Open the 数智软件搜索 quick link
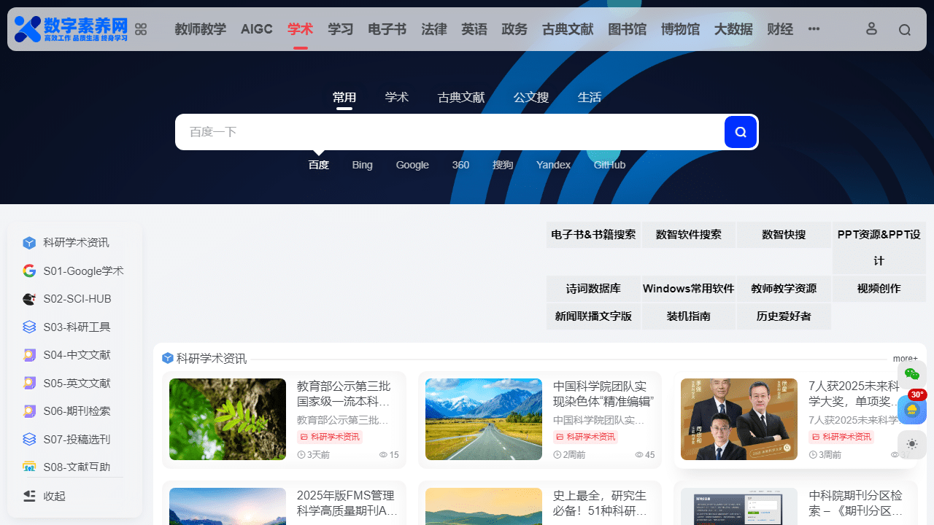The width and height of the screenshot is (934, 525). click(x=689, y=235)
